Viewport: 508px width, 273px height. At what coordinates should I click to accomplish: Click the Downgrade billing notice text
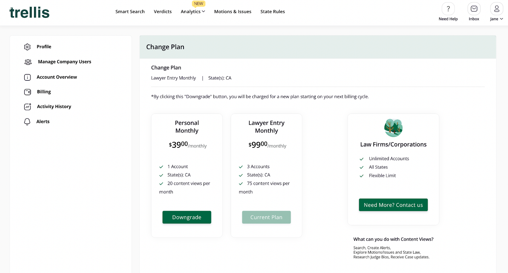pyautogui.click(x=260, y=97)
